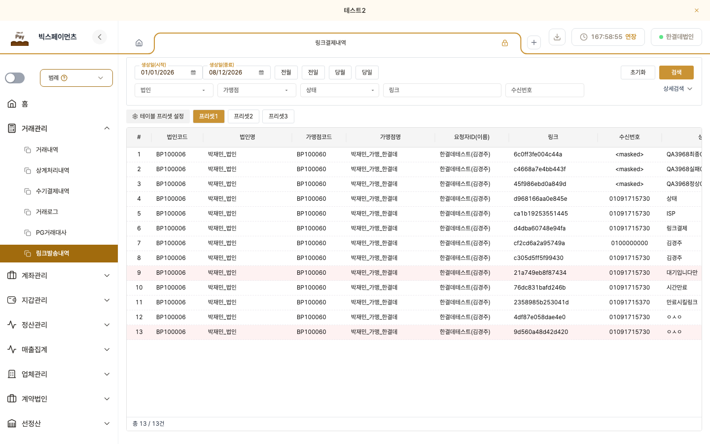Click the lock icon on 링크결제내역 tab
The image size is (710, 444).
pyautogui.click(x=505, y=43)
